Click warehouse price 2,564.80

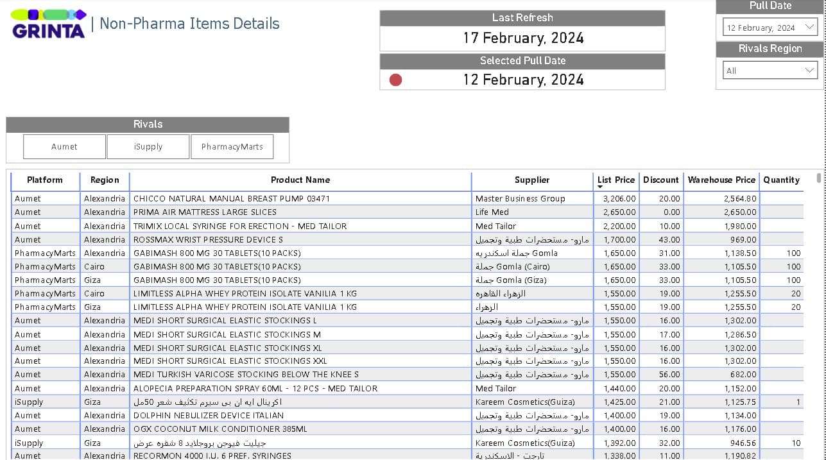tap(740, 199)
